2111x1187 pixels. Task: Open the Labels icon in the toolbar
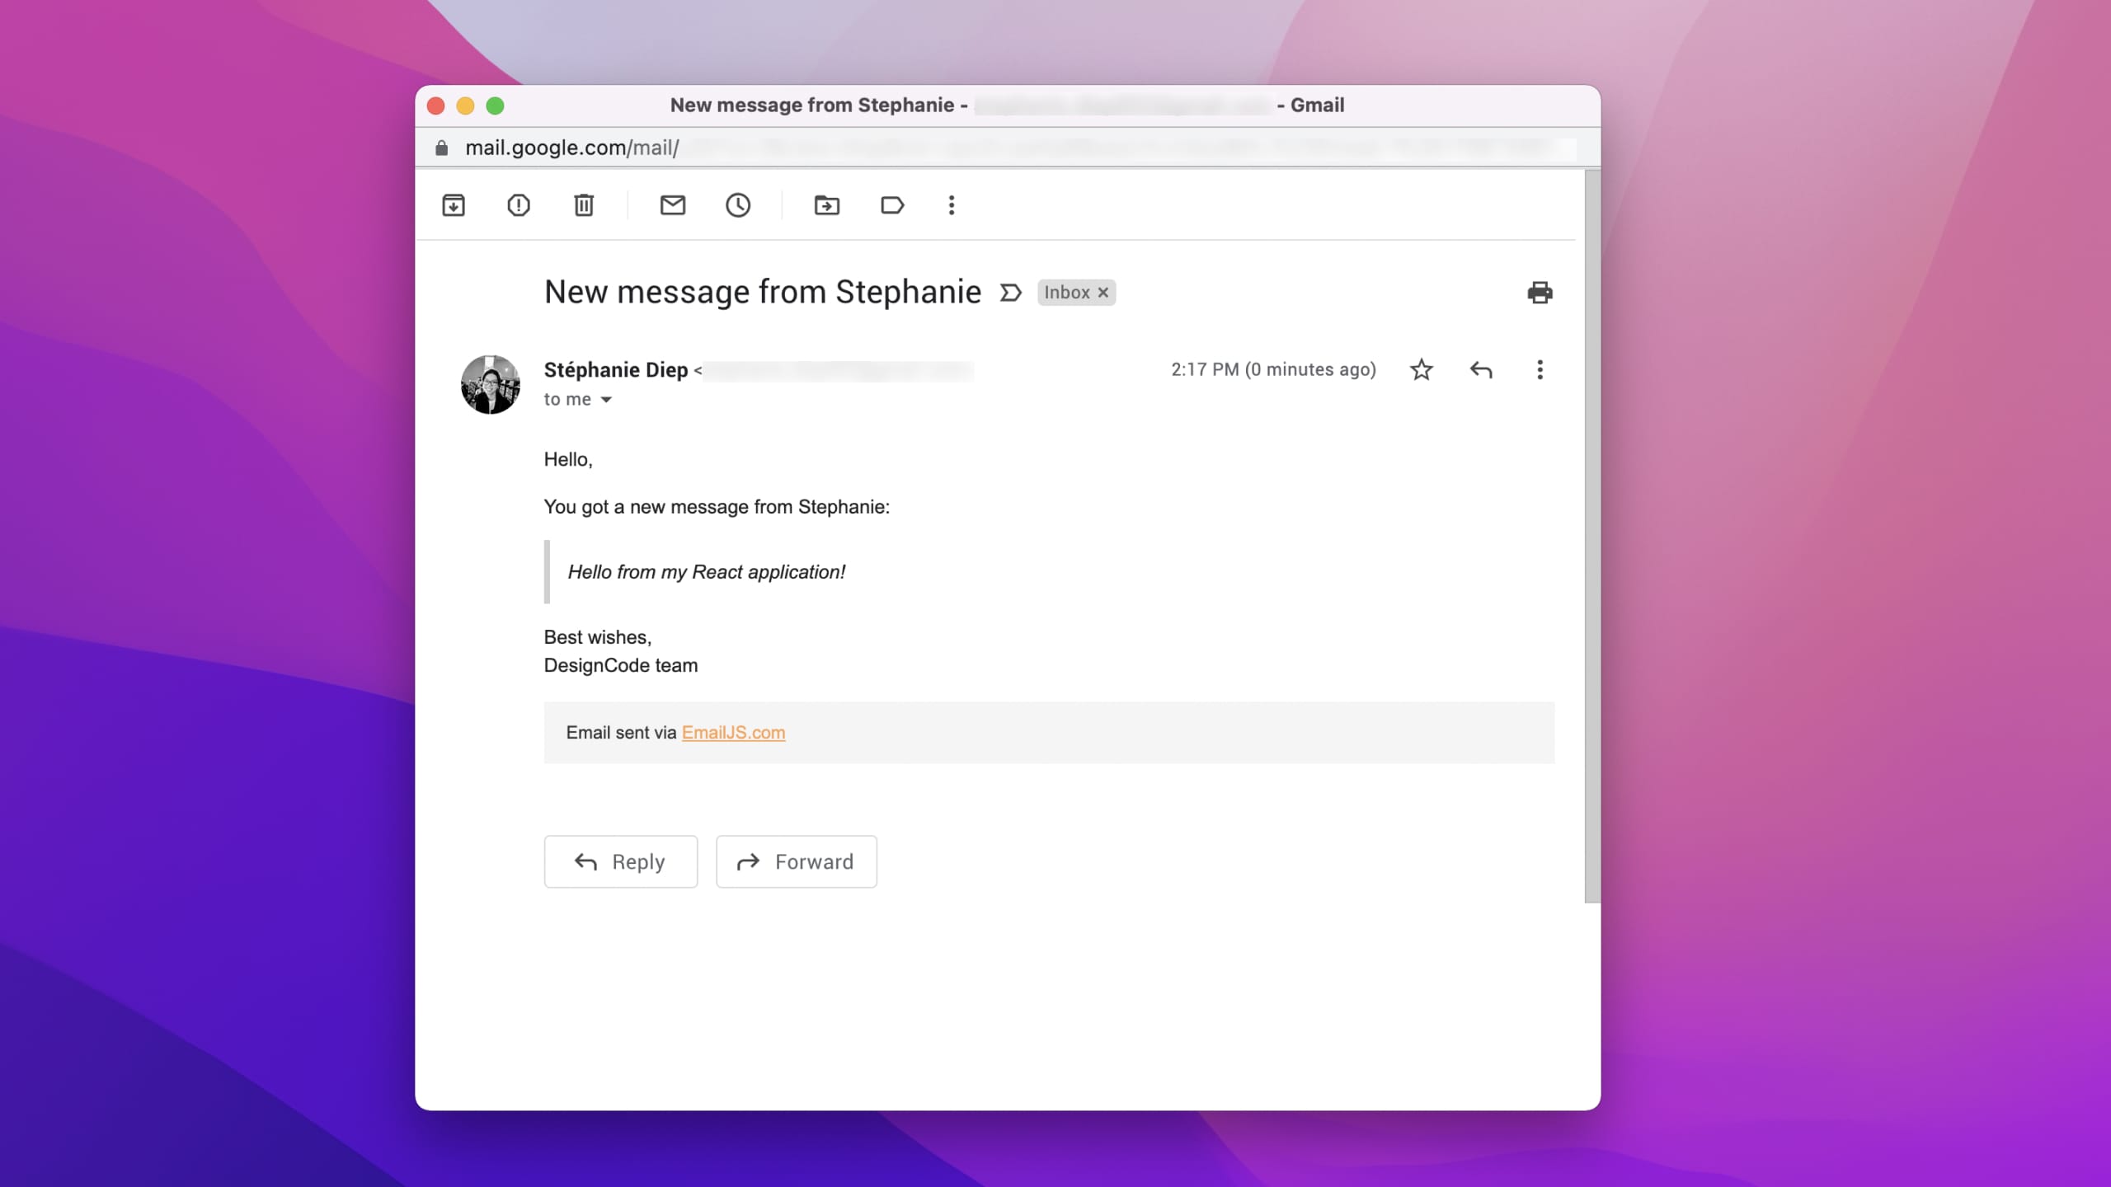click(892, 205)
